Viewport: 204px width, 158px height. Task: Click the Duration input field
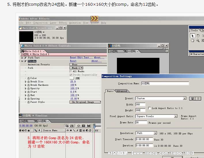[x=144, y=146]
